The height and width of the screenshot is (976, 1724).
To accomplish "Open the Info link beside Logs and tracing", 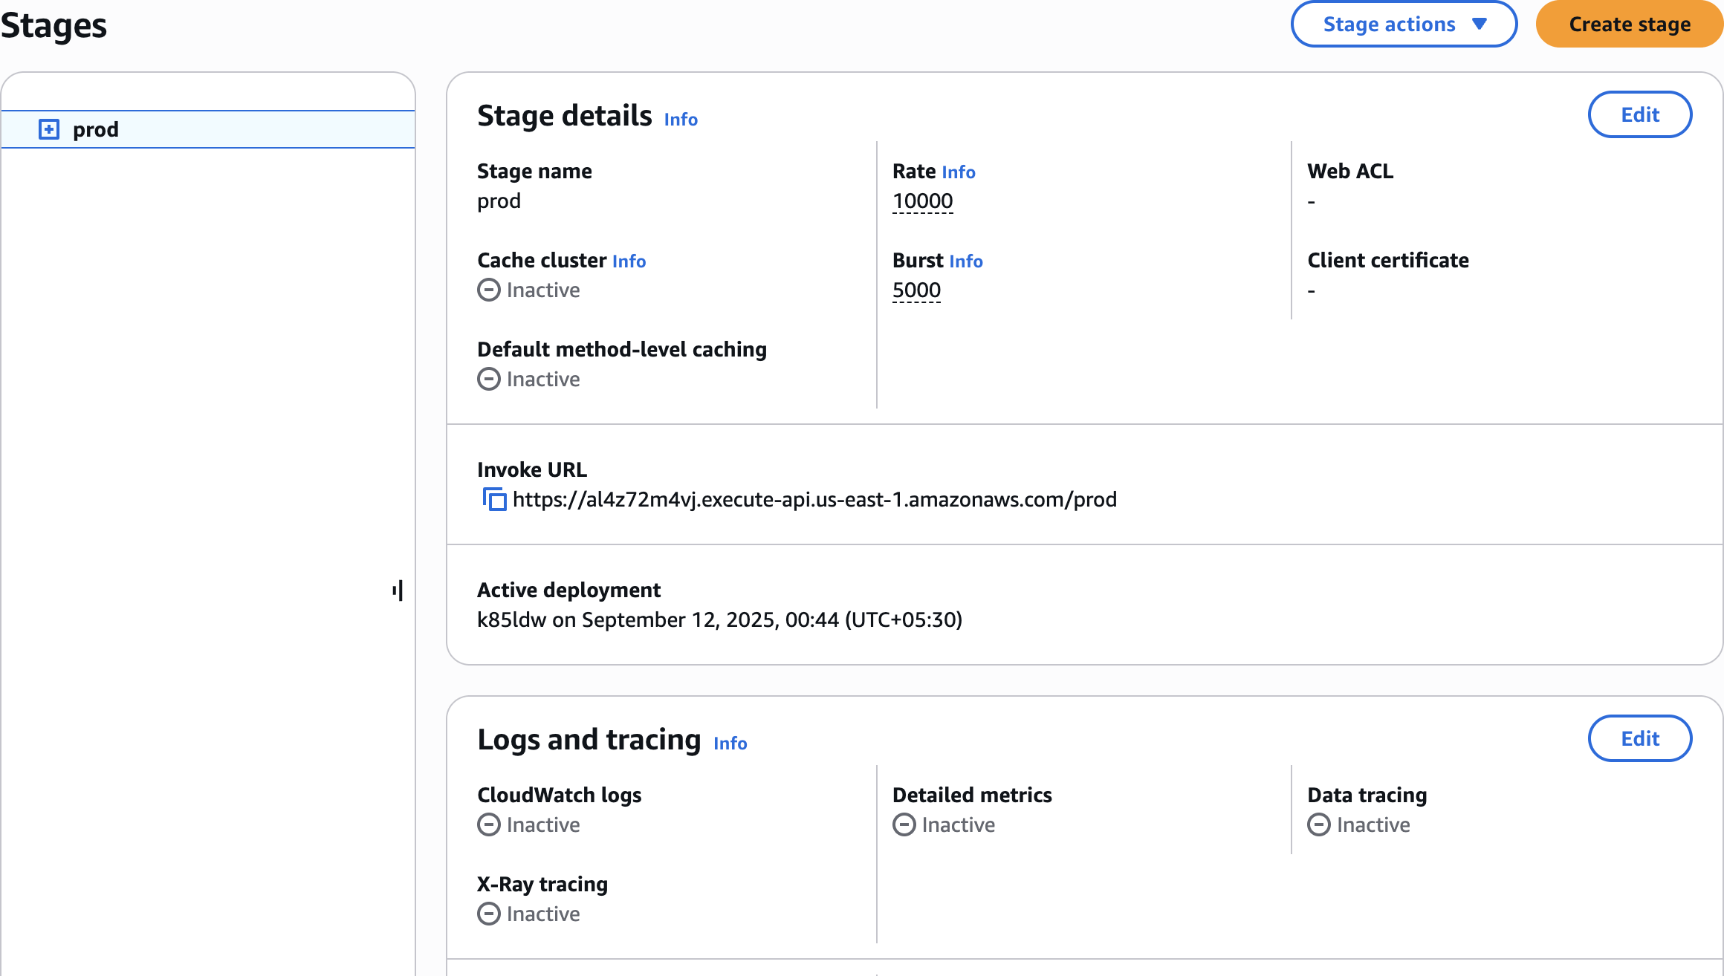I will click(x=730, y=744).
